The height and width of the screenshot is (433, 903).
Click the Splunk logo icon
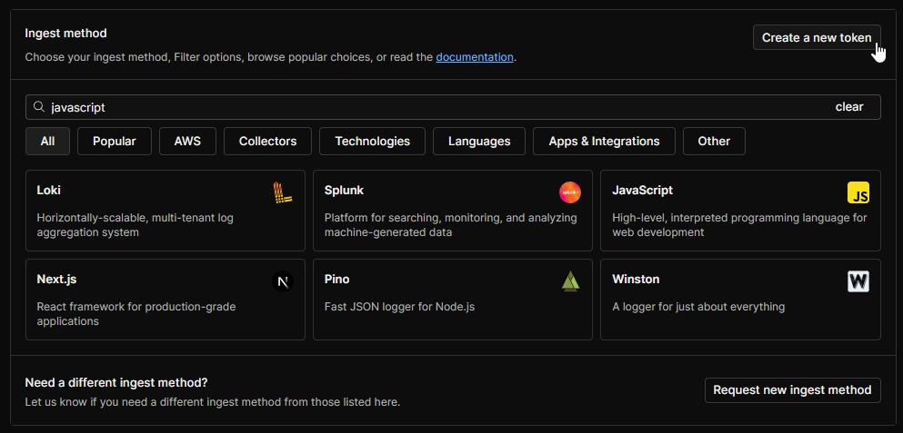click(570, 192)
